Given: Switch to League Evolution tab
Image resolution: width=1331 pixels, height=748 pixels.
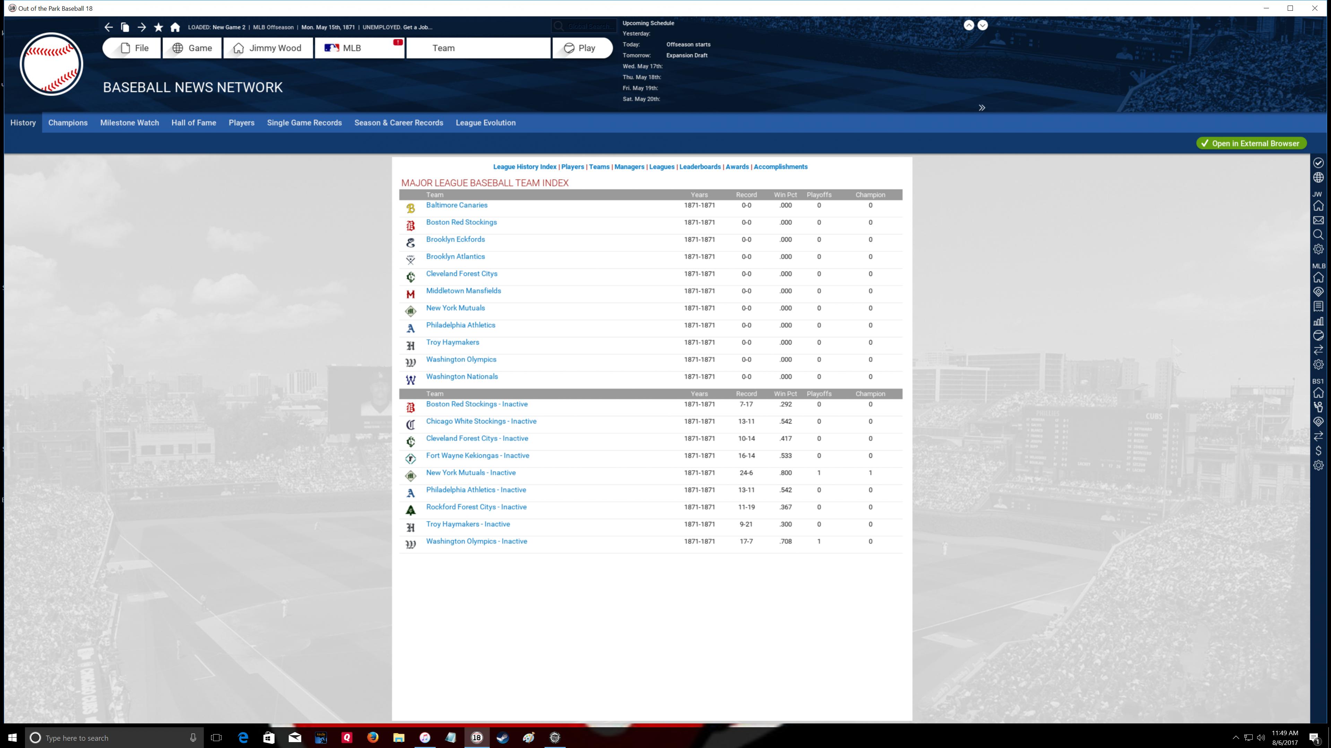Looking at the screenshot, I should tap(485, 123).
